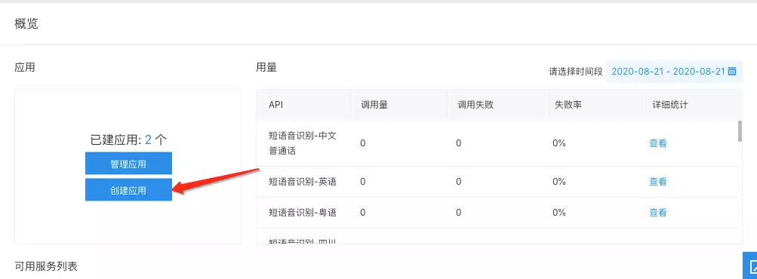757x279 pixels.
Task: Open 查看 link for 短语音识别-粤语
Action: coord(657,213)
